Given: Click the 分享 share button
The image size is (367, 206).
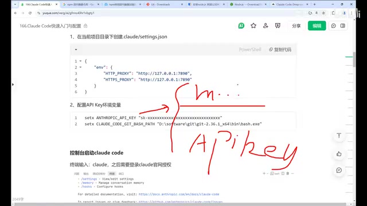Looking at the screenshot, I should (296, 26).
